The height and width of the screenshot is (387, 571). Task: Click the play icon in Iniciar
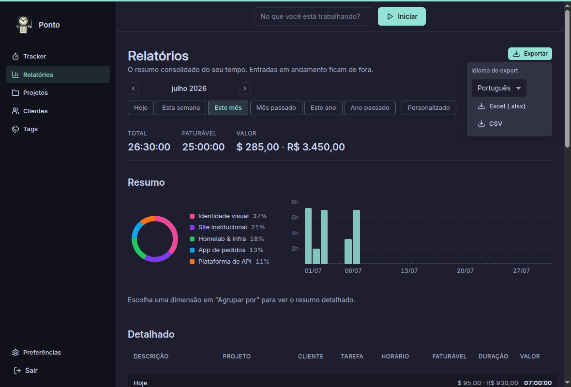click(x=390, y=16)
